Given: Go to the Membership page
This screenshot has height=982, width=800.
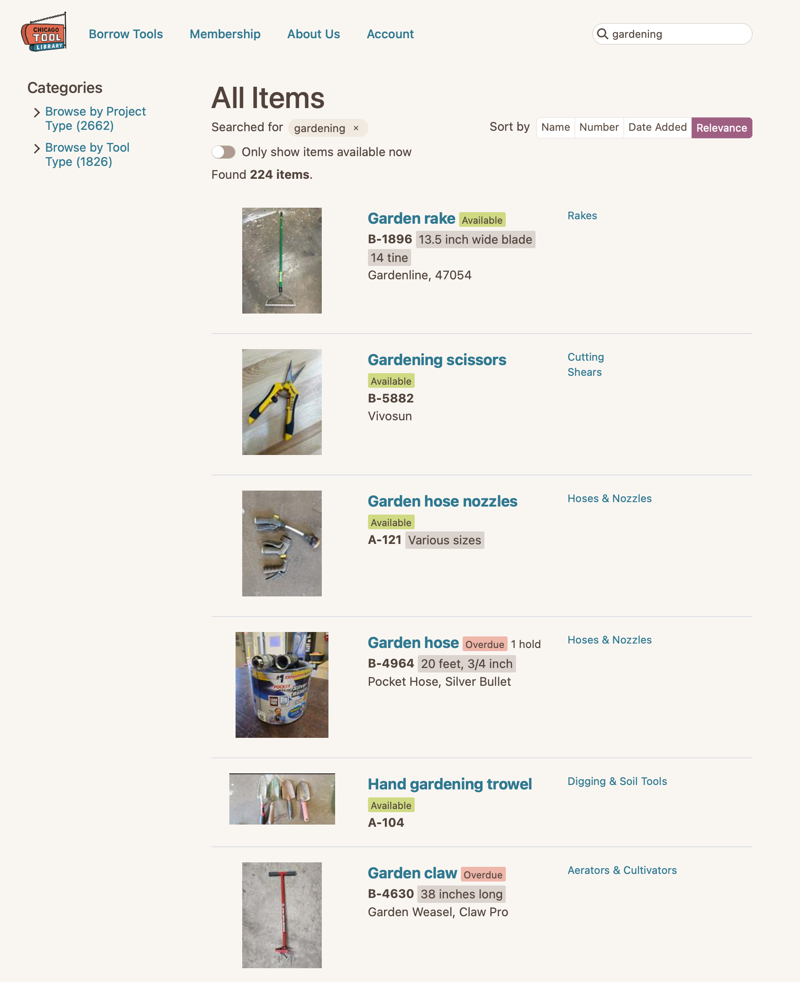Looking at the screenshot, I should [225, 34].
